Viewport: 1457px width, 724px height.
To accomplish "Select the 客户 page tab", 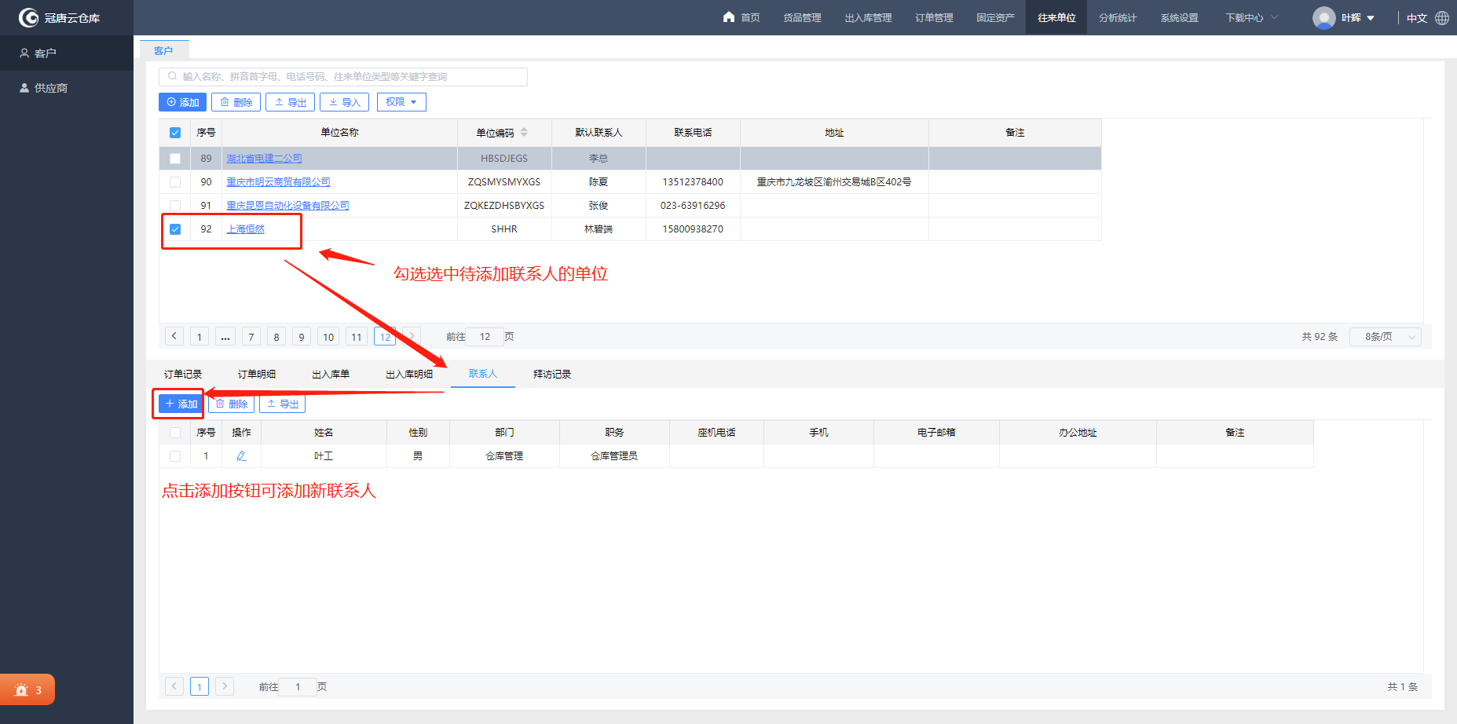I will coord(163,50).
